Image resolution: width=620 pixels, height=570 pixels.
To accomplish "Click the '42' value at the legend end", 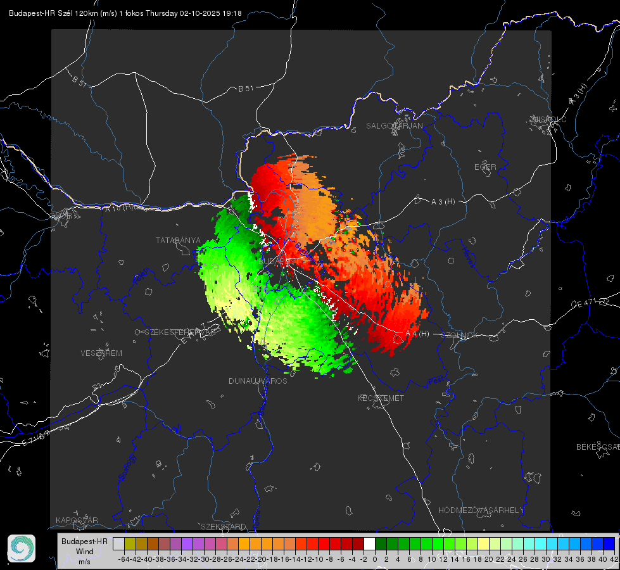I will tap(614, 559).
